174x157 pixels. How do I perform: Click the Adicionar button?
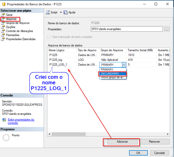pyautogui.click(x=122, y=142)
